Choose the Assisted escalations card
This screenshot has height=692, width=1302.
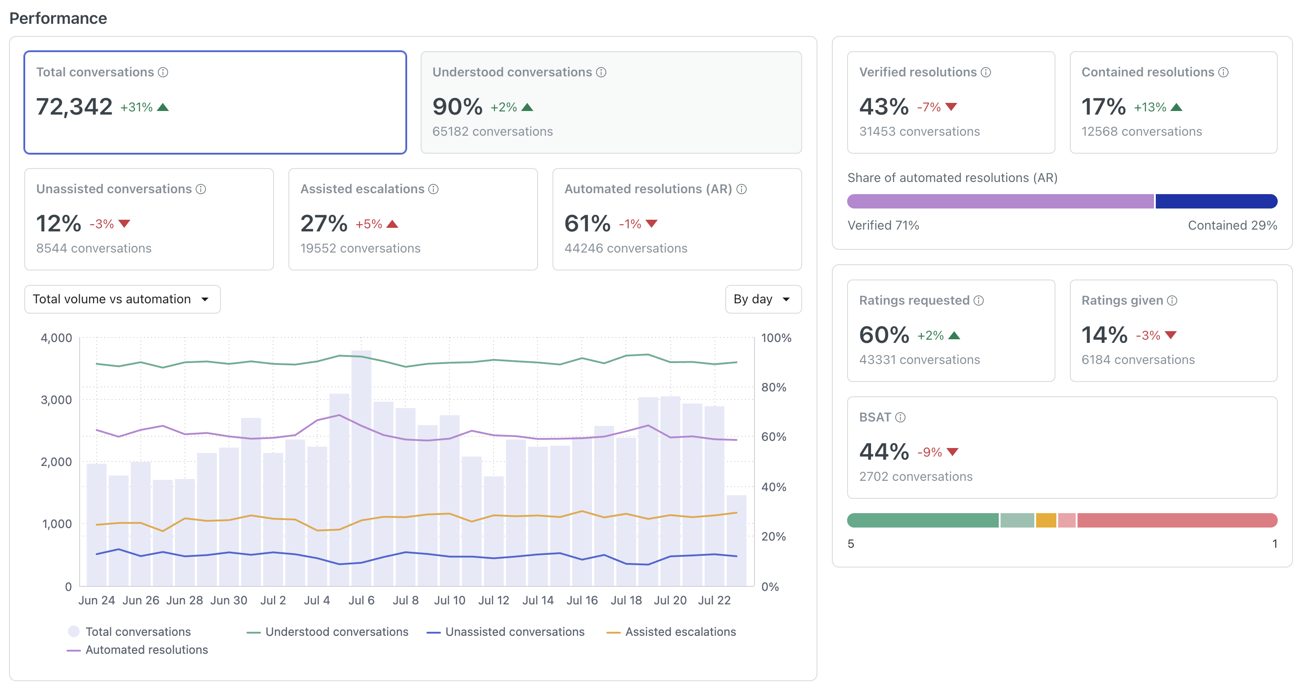pyautogui.click(x=413, y=219)
